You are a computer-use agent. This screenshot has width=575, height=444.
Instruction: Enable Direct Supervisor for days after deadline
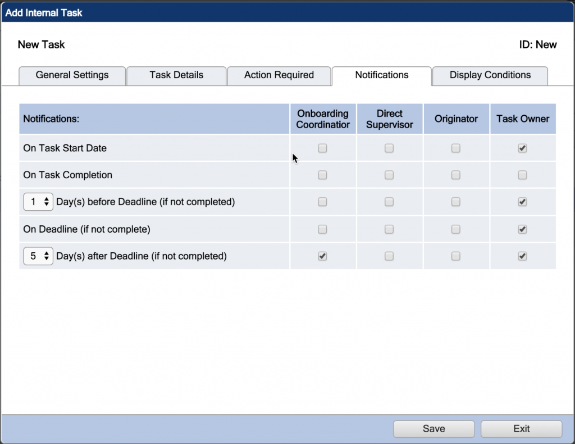click(x=390, y=256)
